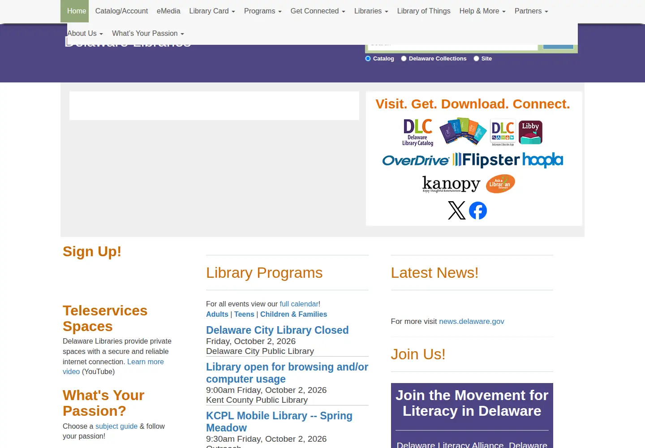
Task: Open Children & Families programs link
Action: tap(293, 314)
